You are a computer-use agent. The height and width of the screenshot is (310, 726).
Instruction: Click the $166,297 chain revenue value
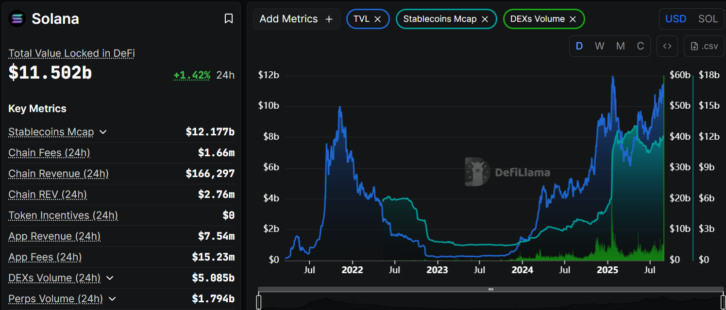(x=210, y=174)
